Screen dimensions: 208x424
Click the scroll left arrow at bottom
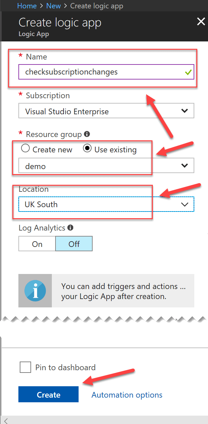6,420
